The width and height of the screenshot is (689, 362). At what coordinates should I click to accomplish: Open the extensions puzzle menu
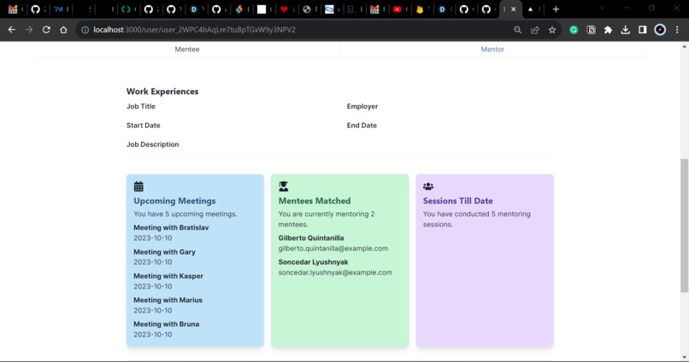608,30
